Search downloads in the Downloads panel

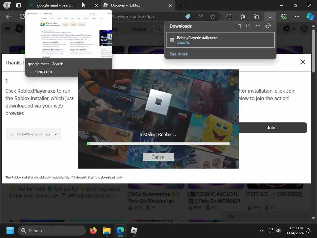click(x=248, y=26)
